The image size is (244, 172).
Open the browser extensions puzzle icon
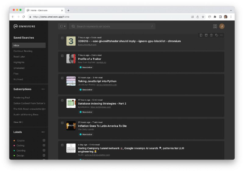(x=215, y=17)
